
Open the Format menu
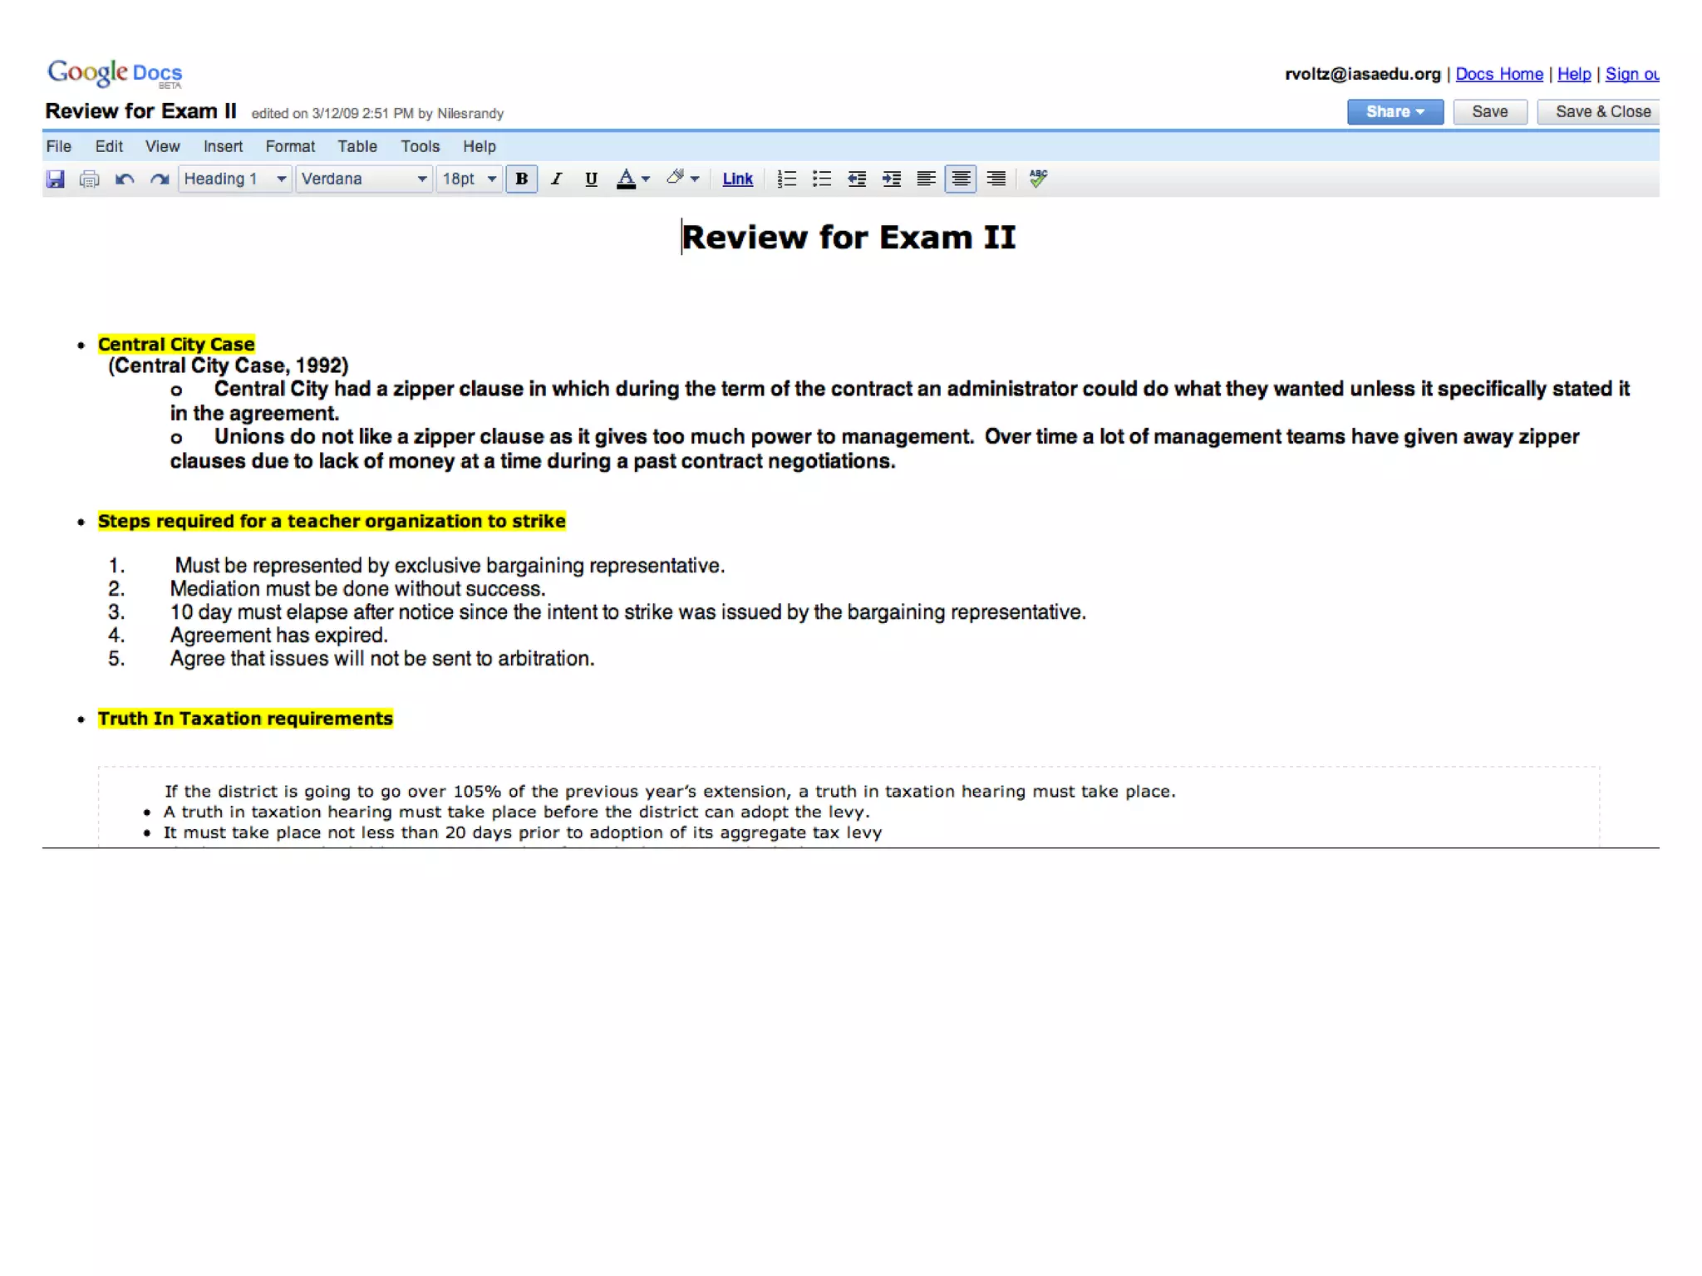[290, 146]
